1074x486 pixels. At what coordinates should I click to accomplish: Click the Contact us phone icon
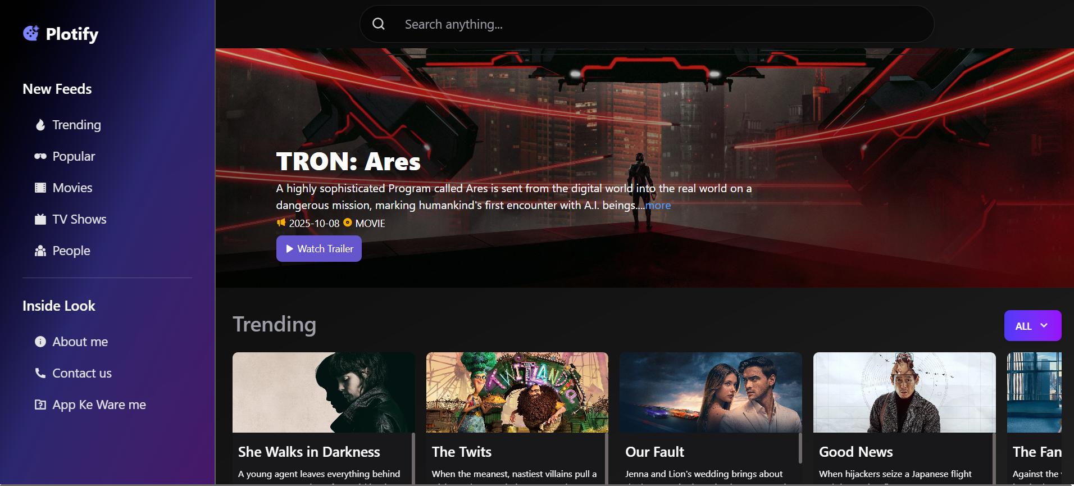tap(40, 373)
